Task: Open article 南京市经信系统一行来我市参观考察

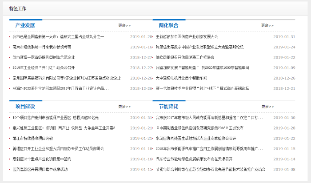Action: 42,47
